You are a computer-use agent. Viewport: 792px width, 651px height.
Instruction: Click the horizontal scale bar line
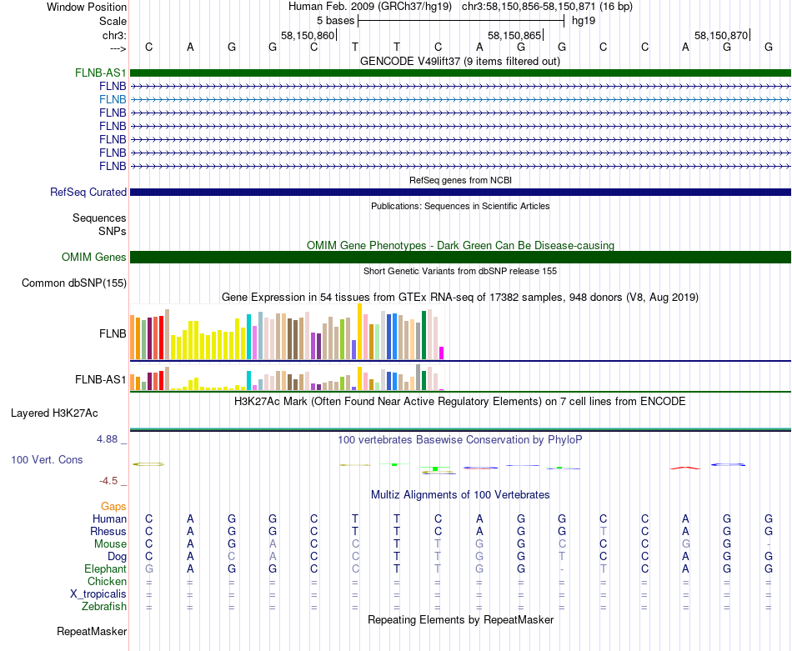[x=461, y=21]
